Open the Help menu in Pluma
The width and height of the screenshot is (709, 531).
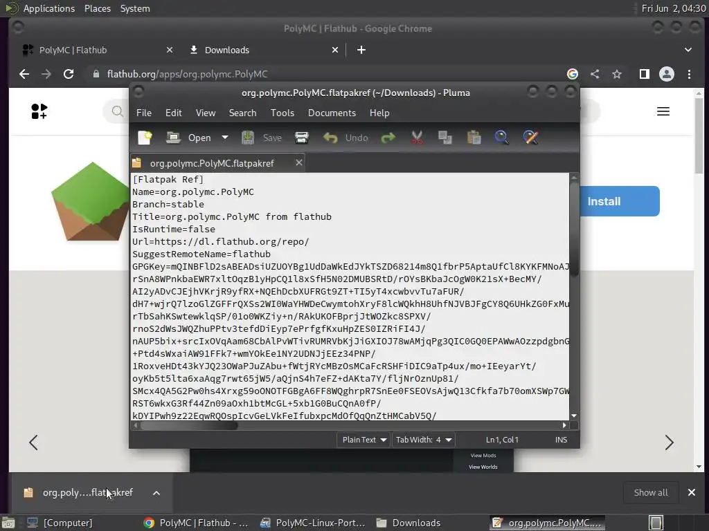[x=379, y=113]
